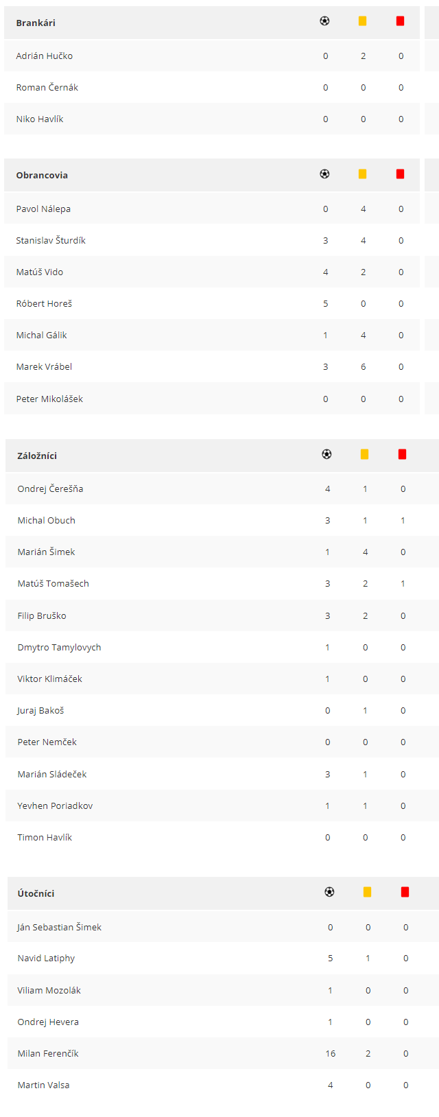Click the red card icon in Útočníci header
This screenshot has width=439, height=1117.
tap(405, 892)
